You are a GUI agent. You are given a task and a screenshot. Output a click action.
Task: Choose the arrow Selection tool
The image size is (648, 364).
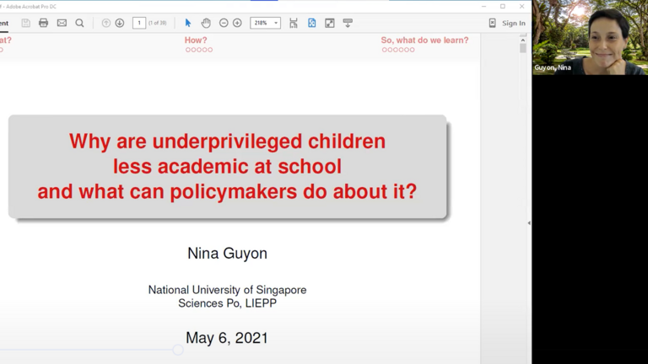188,23
